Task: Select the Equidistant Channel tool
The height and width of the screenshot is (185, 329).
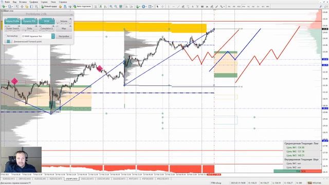Action: pos(183,7)
